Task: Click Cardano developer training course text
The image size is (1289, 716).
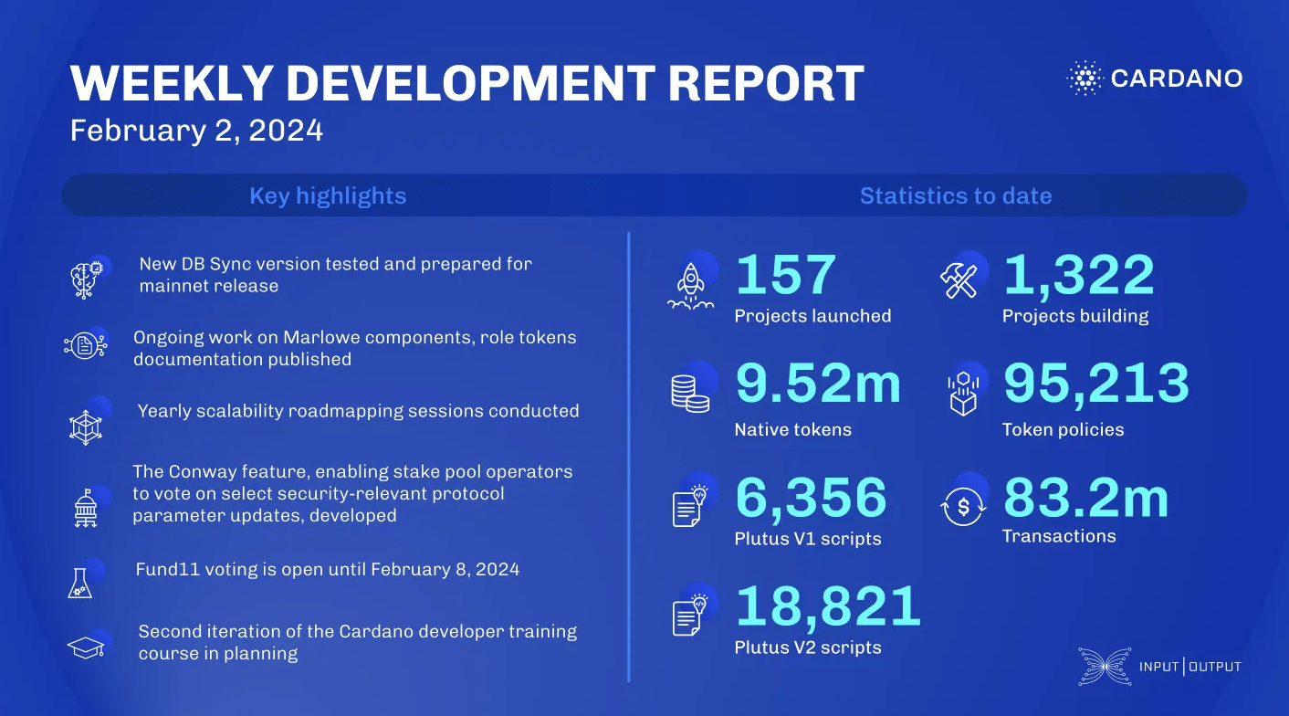Action: click(358, 642)
